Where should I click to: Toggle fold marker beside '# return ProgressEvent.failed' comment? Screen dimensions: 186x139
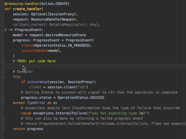[x=3, y=124]
